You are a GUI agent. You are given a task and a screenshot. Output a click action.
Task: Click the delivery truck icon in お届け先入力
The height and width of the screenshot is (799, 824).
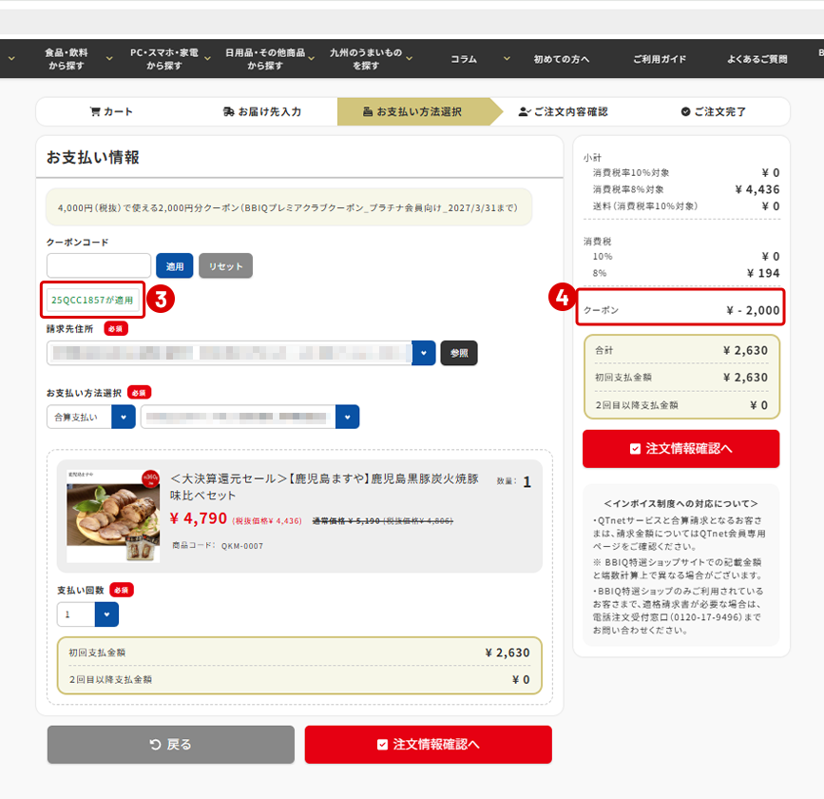(x=229, y=111)
